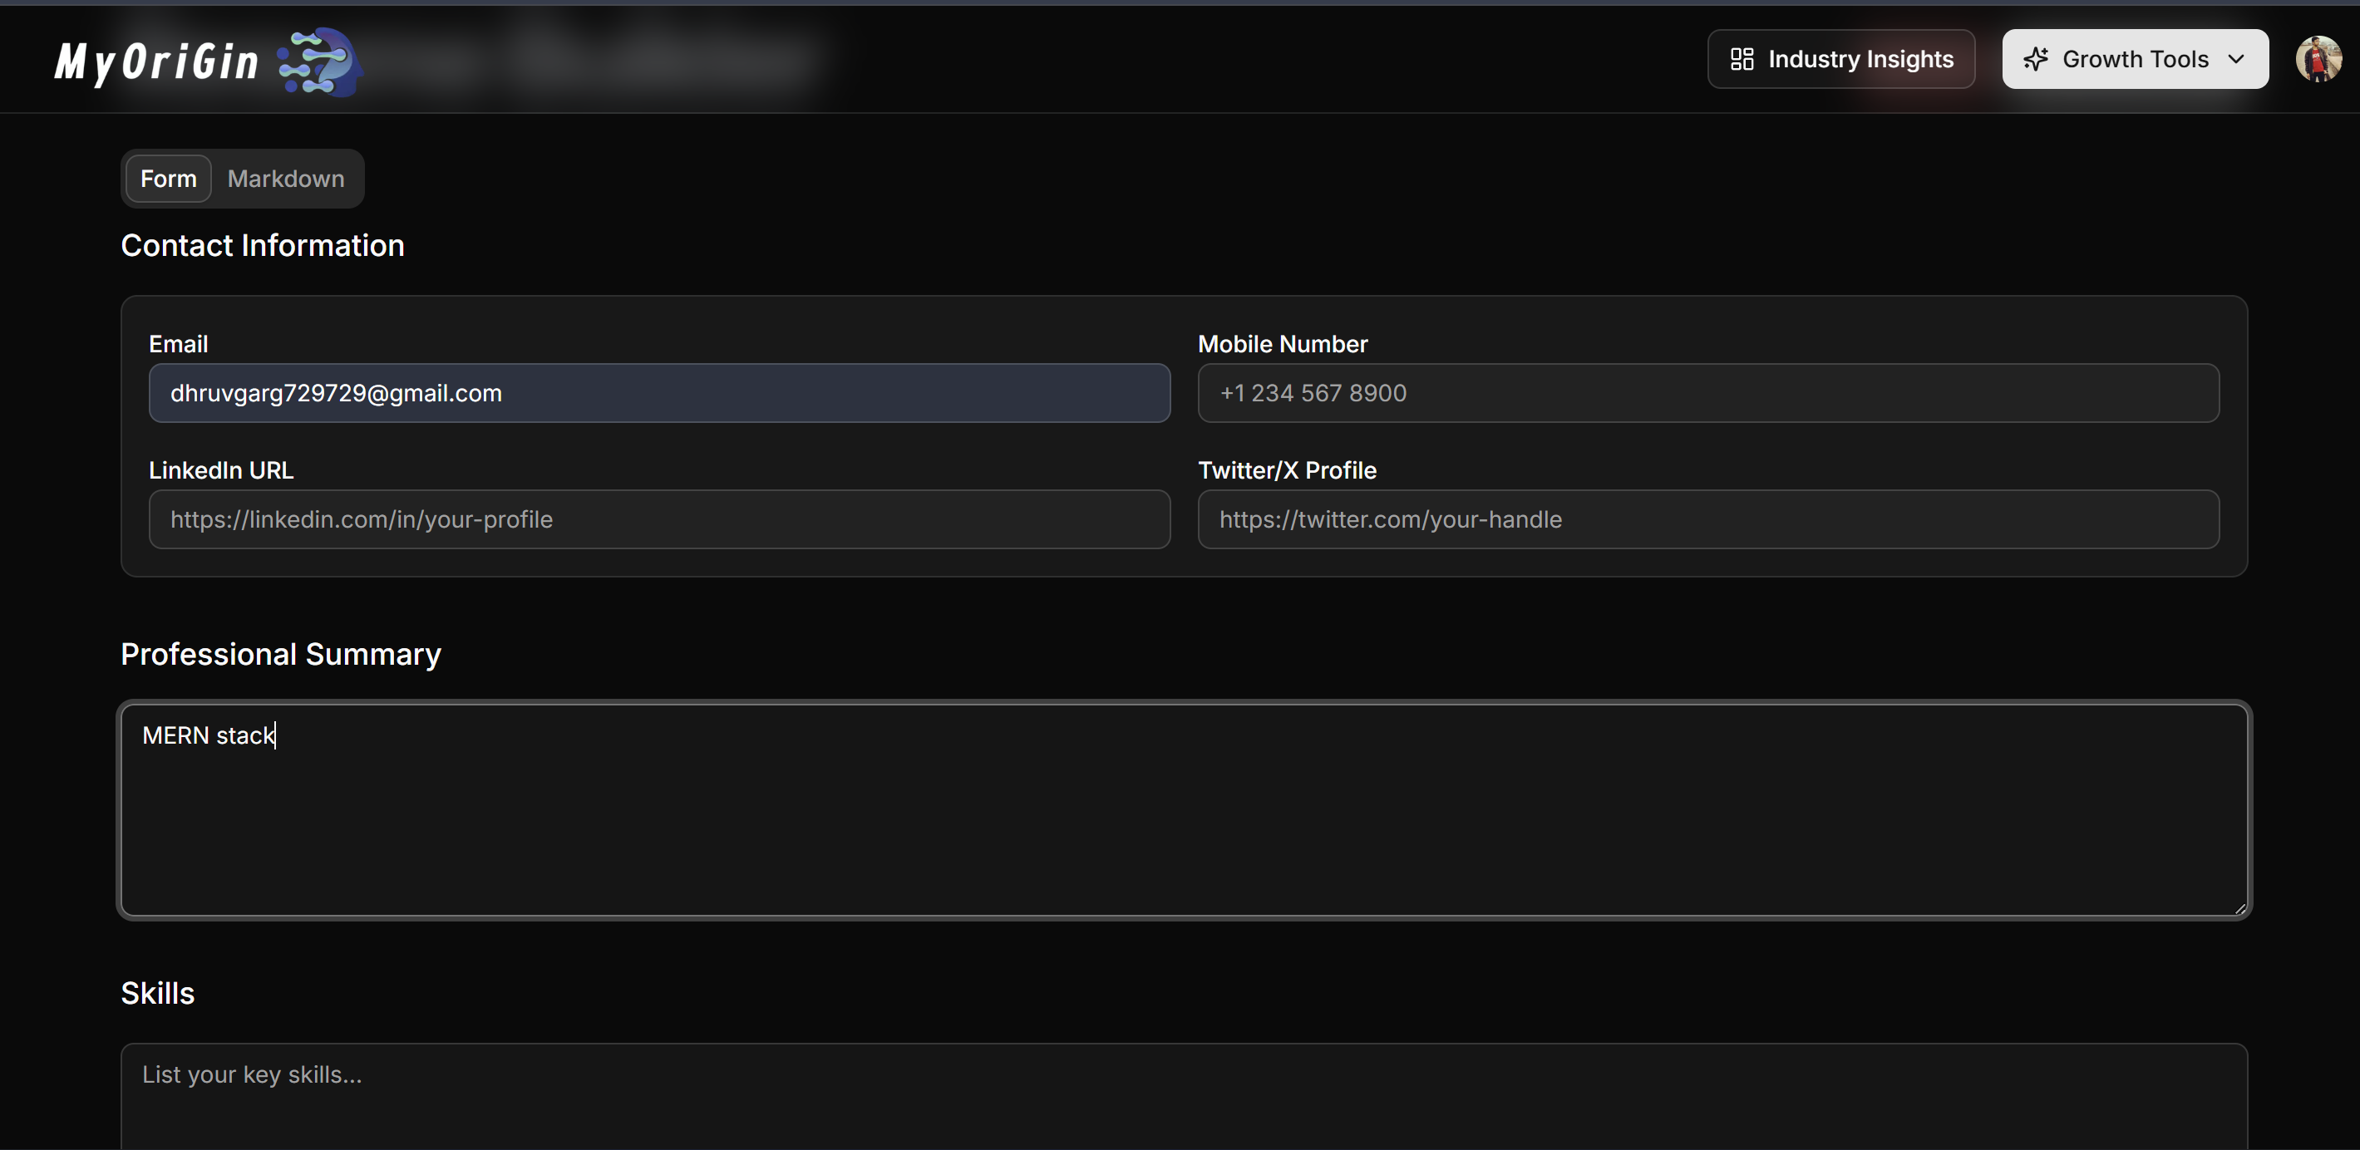Focus the Mobile Number field

[1707, 393]
